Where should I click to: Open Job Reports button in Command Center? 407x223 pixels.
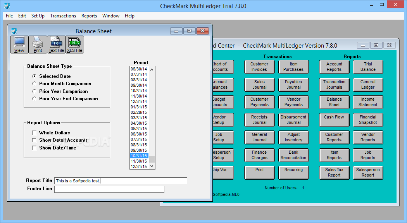368,155
